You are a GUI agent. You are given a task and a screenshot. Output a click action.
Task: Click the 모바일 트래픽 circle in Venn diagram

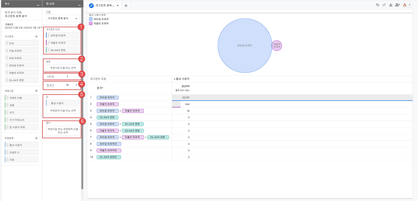(x=244, y=45)
